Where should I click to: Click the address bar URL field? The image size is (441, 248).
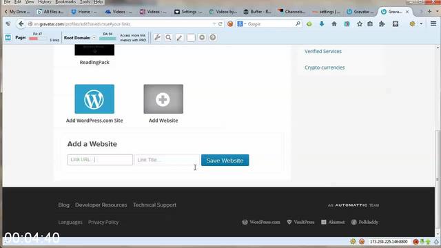tap(121, 24)
